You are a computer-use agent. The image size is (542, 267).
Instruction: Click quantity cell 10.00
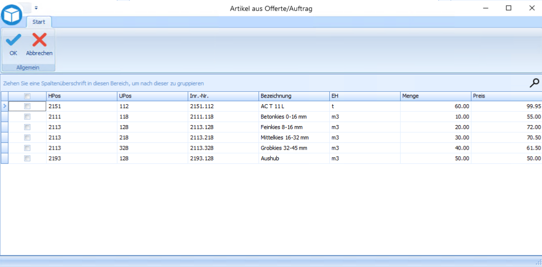[436, 117]
